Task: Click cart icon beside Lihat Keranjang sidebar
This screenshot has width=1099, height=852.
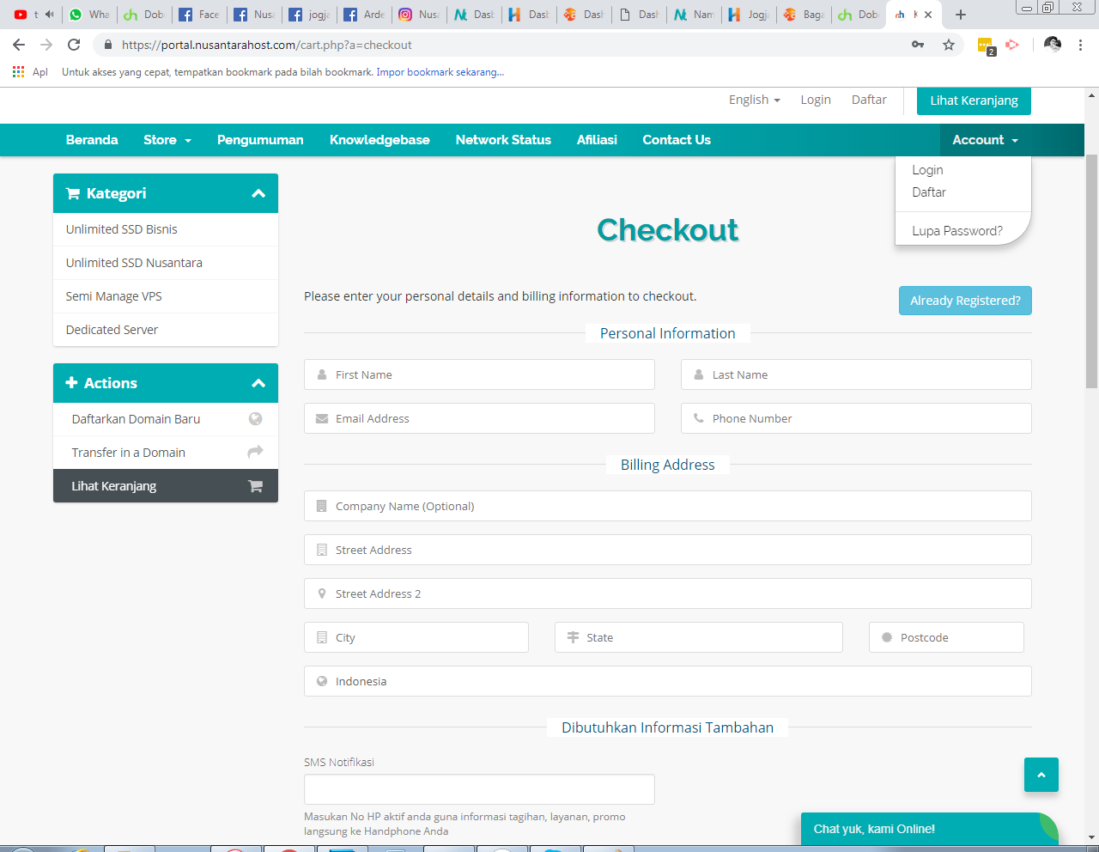Action: coord(255,486)
